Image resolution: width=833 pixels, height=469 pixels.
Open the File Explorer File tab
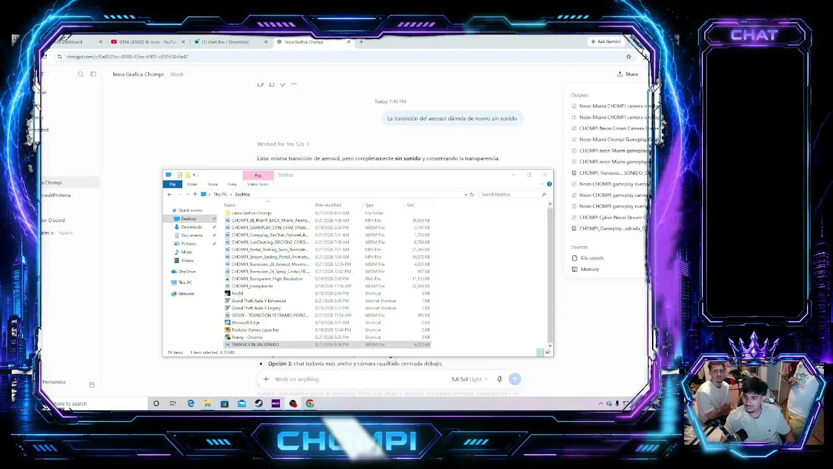click(172, 184)
